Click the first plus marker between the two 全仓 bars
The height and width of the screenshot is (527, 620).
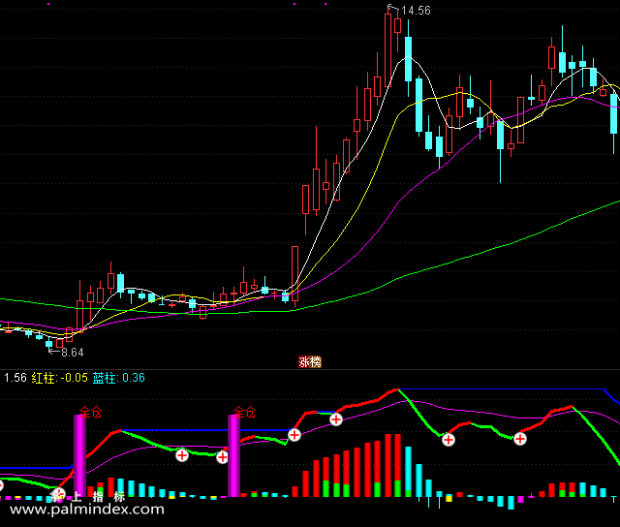[x=182, y=455]
